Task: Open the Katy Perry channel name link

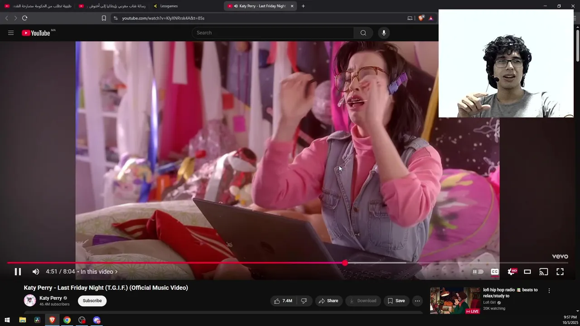Action: point(50,298)
